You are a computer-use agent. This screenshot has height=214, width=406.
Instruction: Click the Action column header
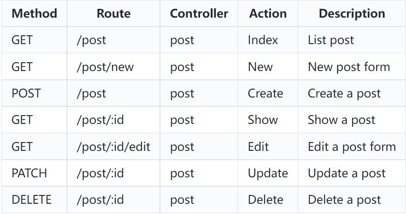268,13
